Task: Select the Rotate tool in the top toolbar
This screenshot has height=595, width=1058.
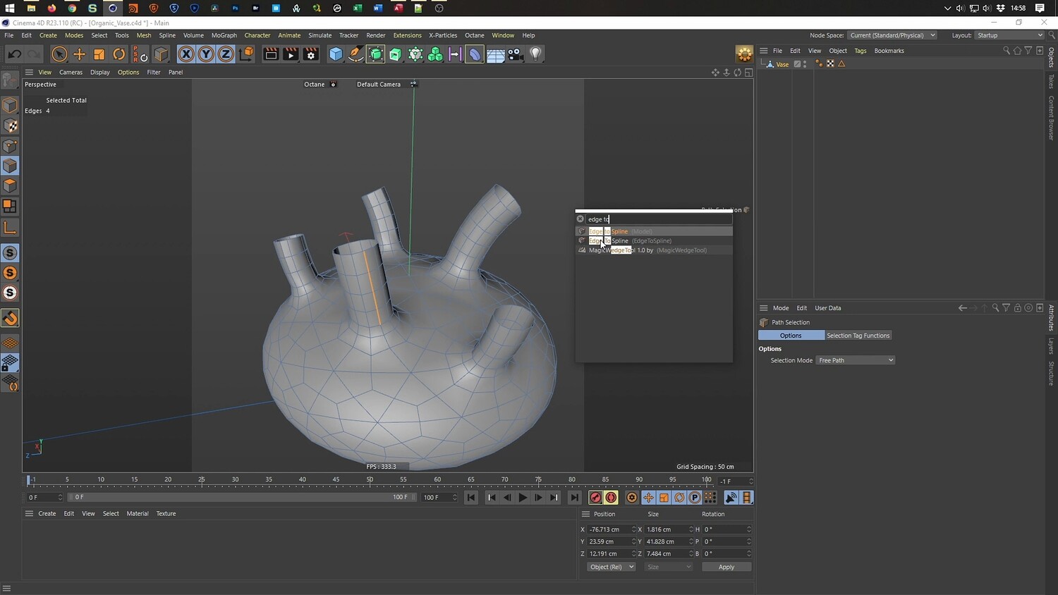Action: click(x=119, y=54)
